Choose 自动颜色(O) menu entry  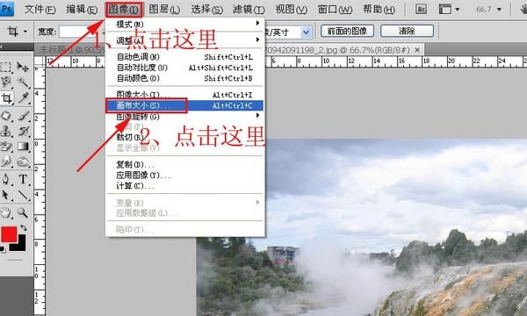tap(184, 78)
